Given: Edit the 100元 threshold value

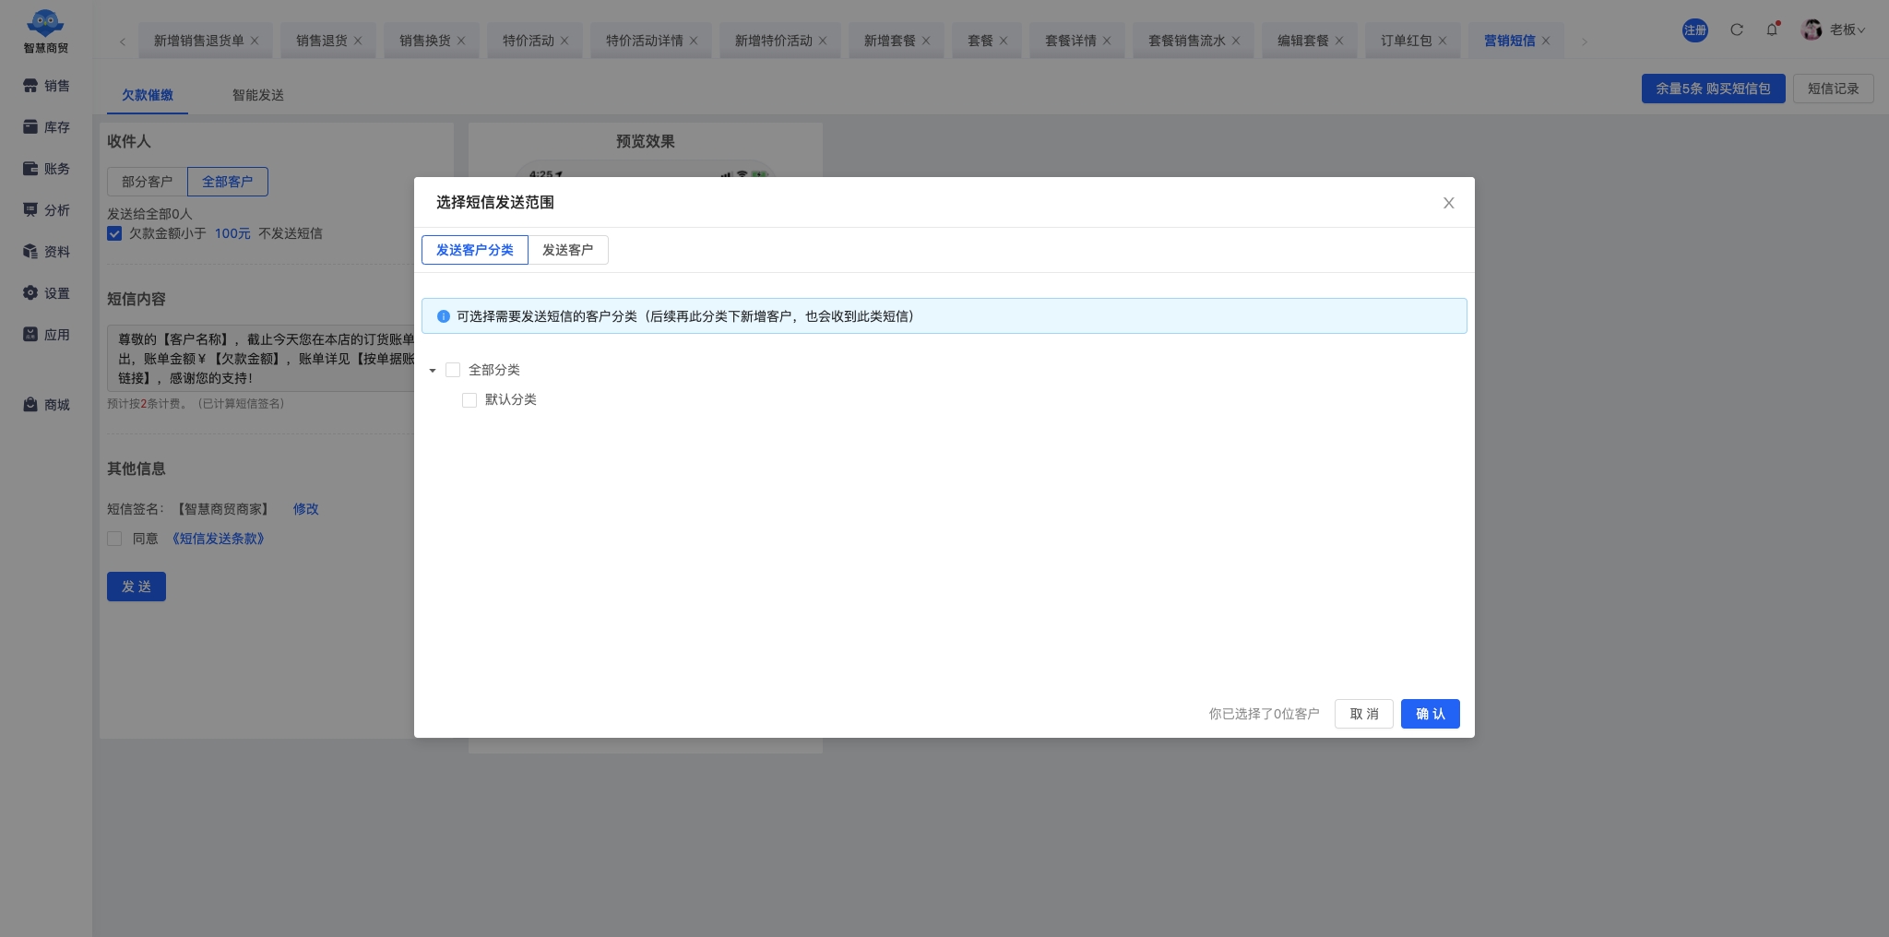Looking at the screenshot, I should [232, 233].
